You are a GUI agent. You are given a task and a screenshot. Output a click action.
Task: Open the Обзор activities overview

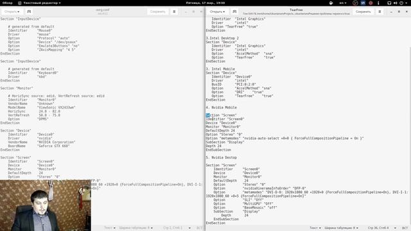pyautogui.click(x=7, y=3)
